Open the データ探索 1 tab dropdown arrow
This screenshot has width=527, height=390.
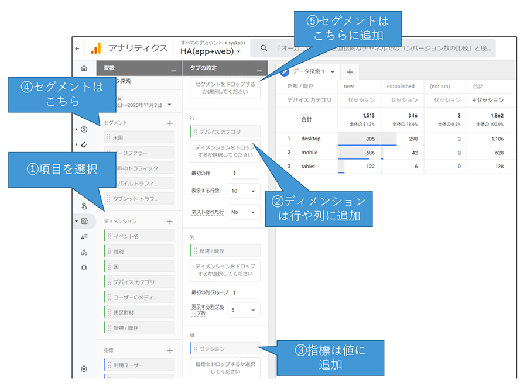coord(333,71)
